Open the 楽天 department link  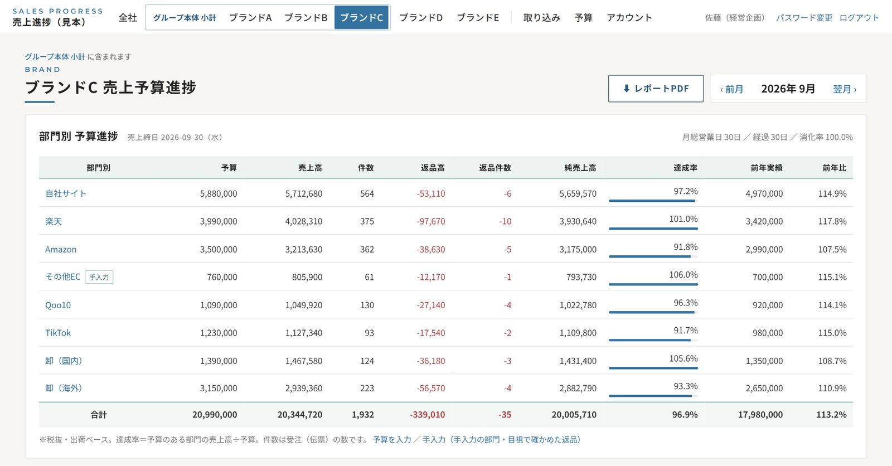click(x=54, y=221)
